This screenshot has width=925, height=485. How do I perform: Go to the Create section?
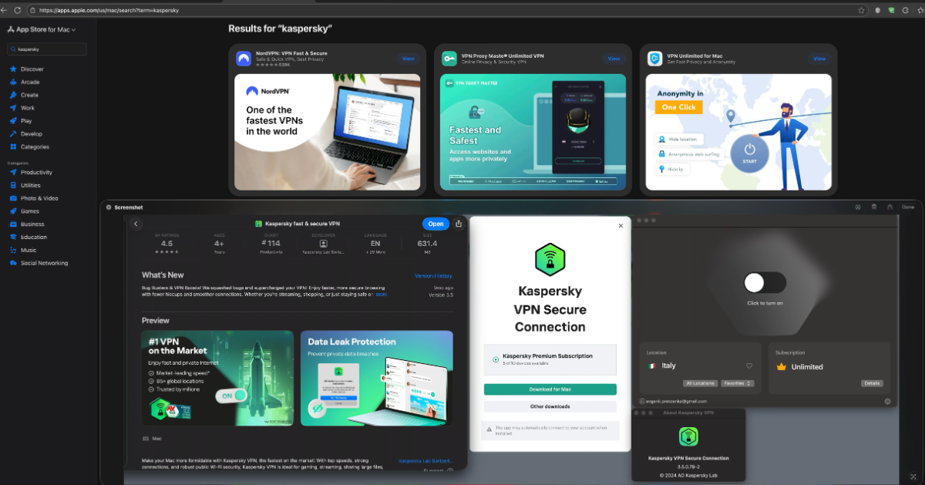[x=24, y=95]
